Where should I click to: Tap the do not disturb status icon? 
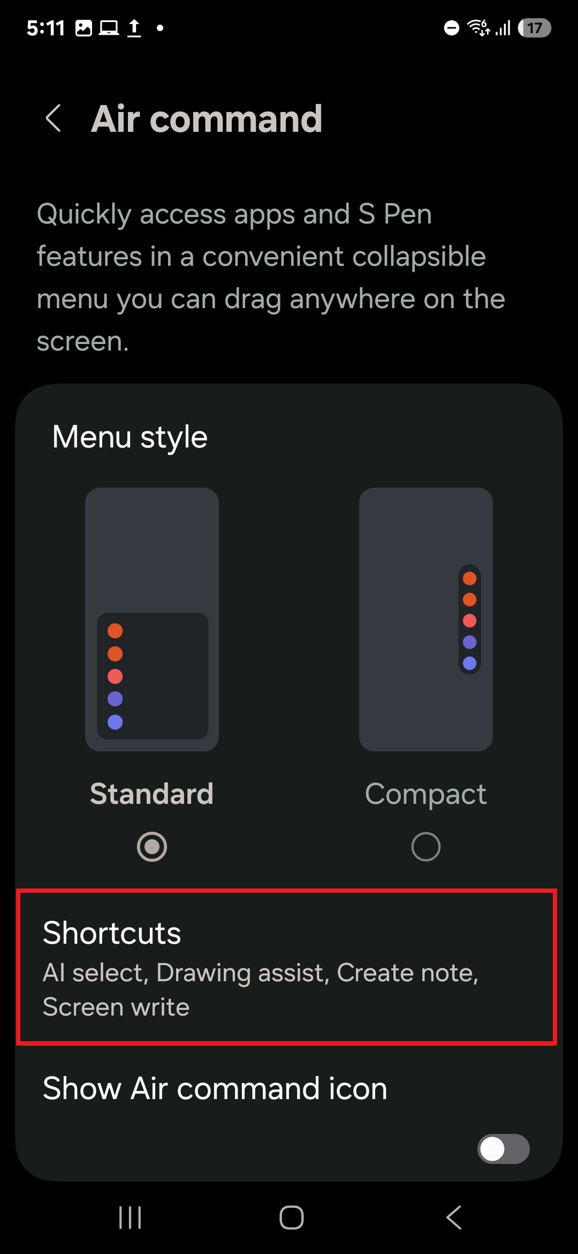(452, 28)
